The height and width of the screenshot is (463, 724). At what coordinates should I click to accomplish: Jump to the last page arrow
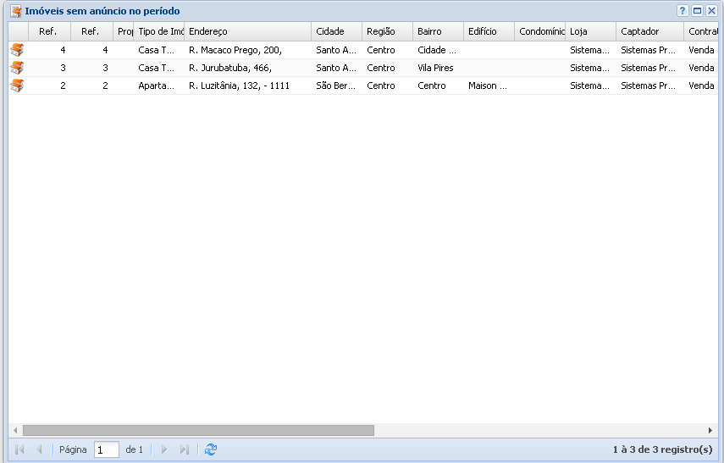(185, 450)
